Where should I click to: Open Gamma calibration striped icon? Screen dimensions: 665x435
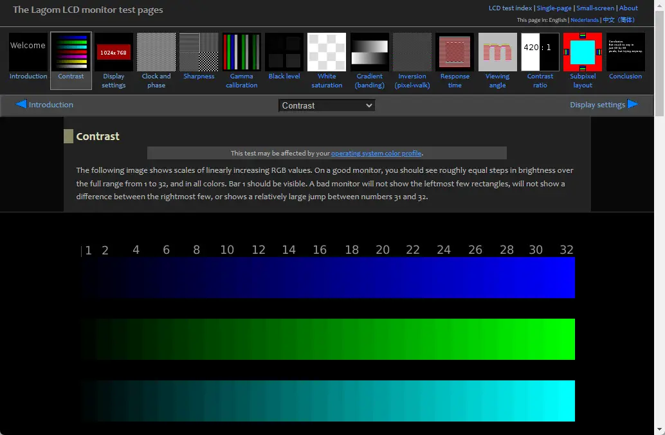pos(241,52)
